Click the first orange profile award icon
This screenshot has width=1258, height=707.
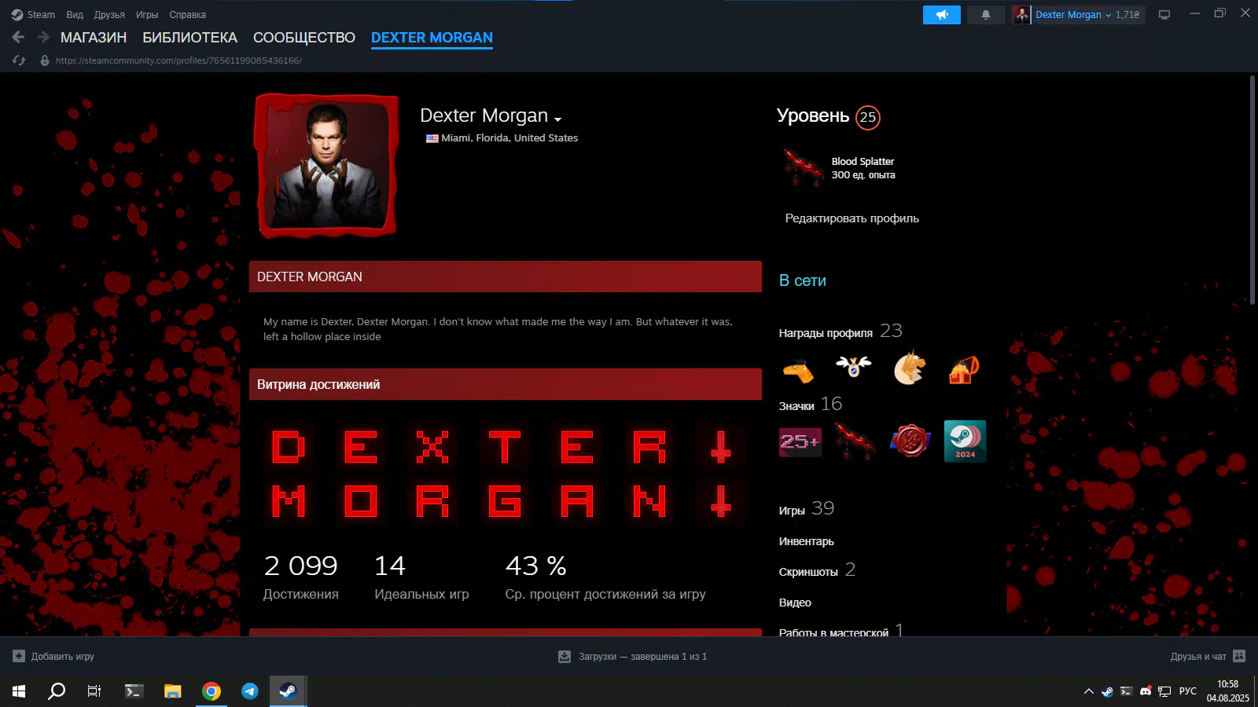tap(799, 369)
